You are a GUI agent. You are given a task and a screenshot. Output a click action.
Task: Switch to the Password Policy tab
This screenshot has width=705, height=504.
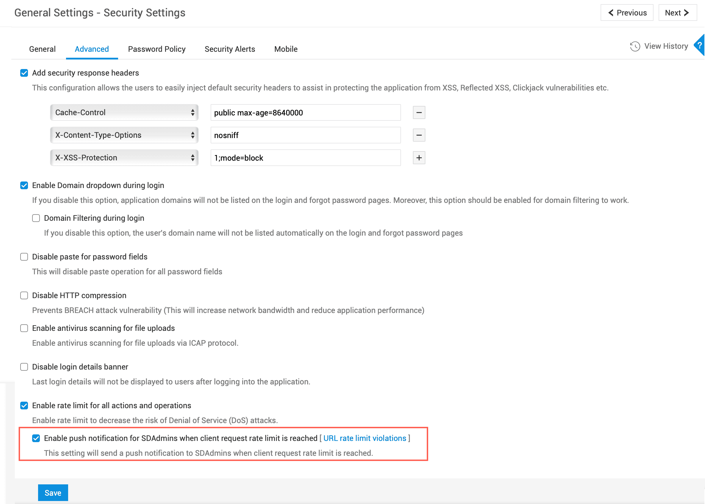pos(157,49)
